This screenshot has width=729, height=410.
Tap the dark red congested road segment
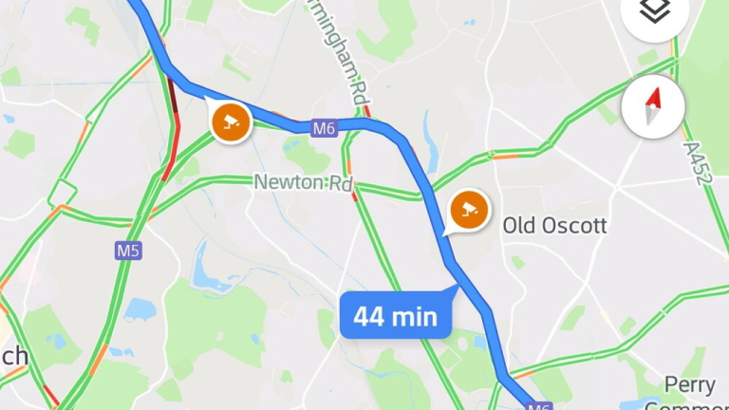173,96
